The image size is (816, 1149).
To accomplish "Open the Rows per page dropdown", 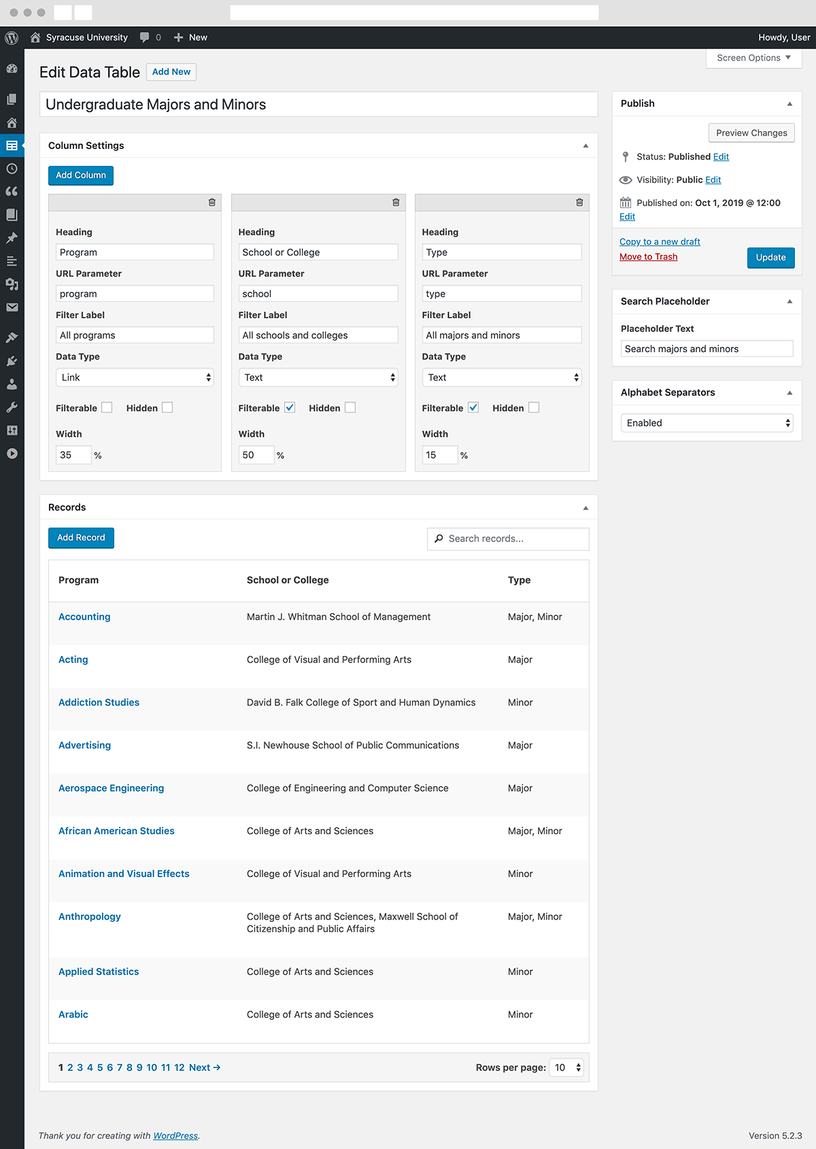I will (566, 1067).
